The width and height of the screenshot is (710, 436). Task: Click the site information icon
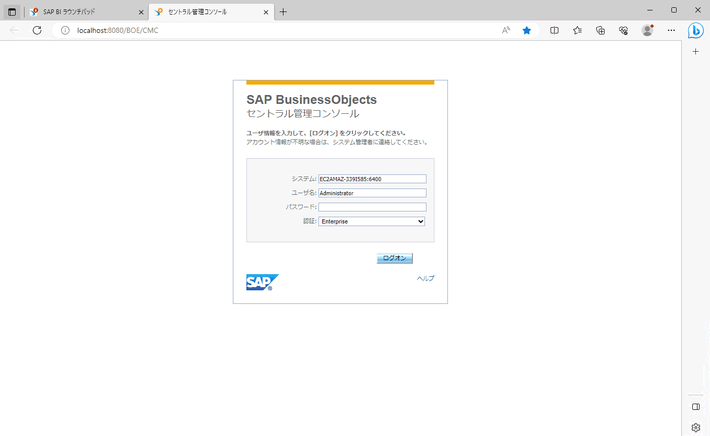(x=65, y=30)
